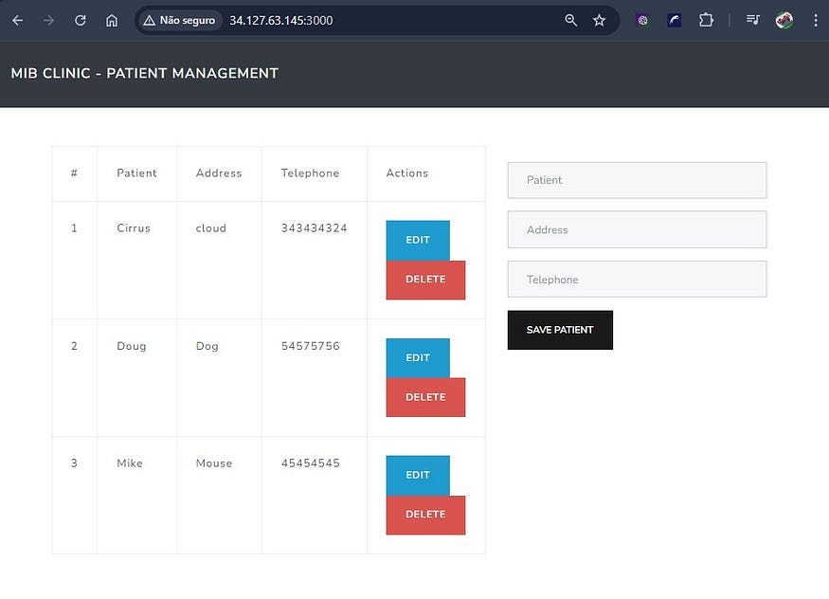
Task: Click the MIB CLINIC - PATIENT MANAGEMENT title
Action: (145, 73)
